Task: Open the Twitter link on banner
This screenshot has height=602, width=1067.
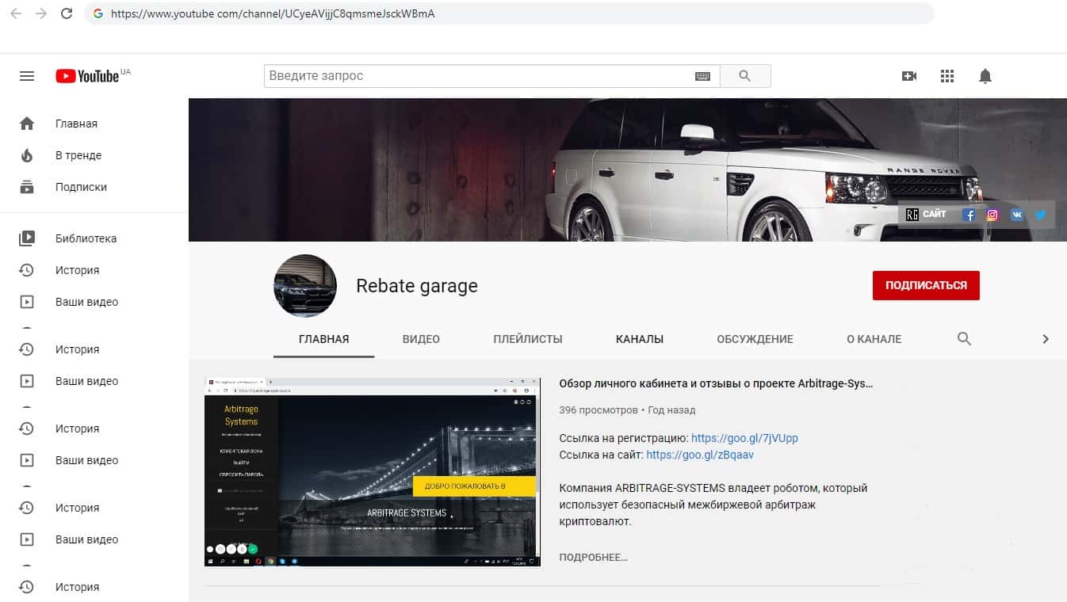Action: point(1040,215)
